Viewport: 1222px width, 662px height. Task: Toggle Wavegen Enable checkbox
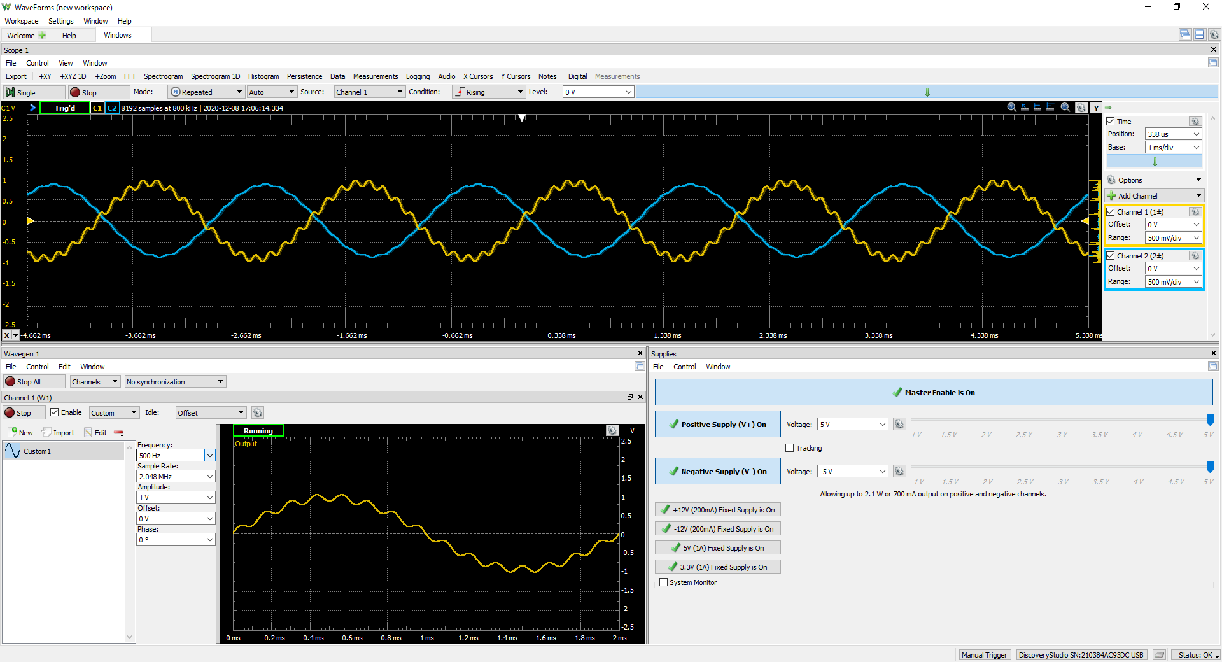tap(55, 412)
